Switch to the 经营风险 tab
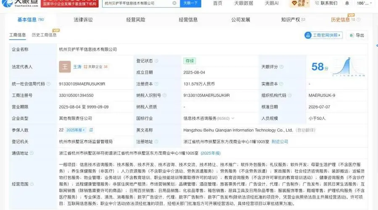The height and width of the screenshot is (210, 378). coord(136,19)
